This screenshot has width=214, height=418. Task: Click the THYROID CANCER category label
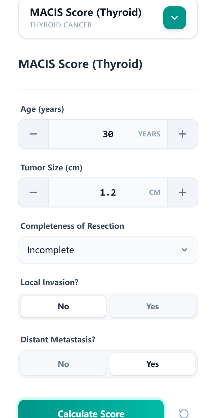pos(61,25)
